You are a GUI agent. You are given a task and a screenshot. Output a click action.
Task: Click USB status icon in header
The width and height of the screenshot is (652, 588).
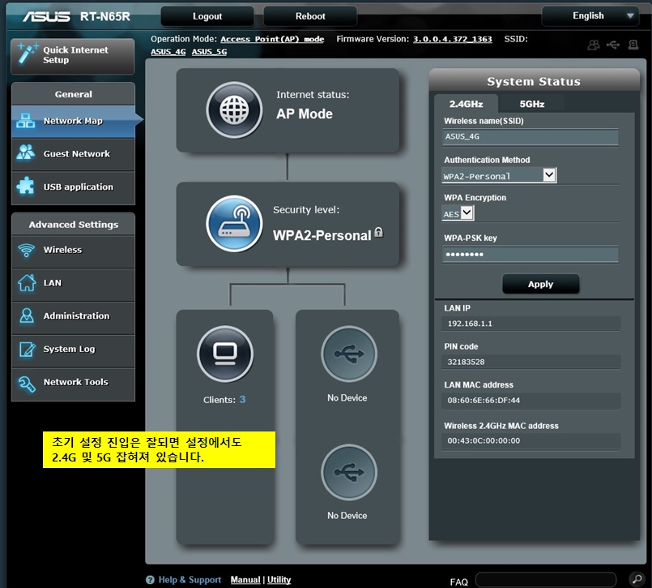point(613,45)
